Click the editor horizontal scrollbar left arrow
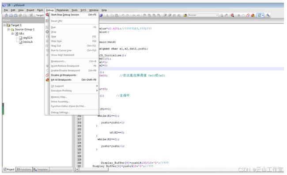Image resolution: width=287 pixels, height=175 pixels. [x=77, y=169]
